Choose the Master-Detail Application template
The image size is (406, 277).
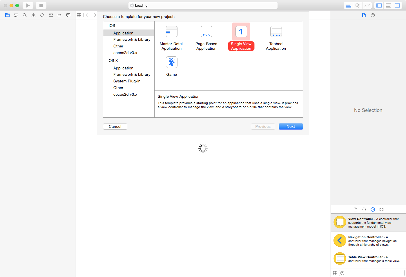pyautogui.click(x=172, y=38)
